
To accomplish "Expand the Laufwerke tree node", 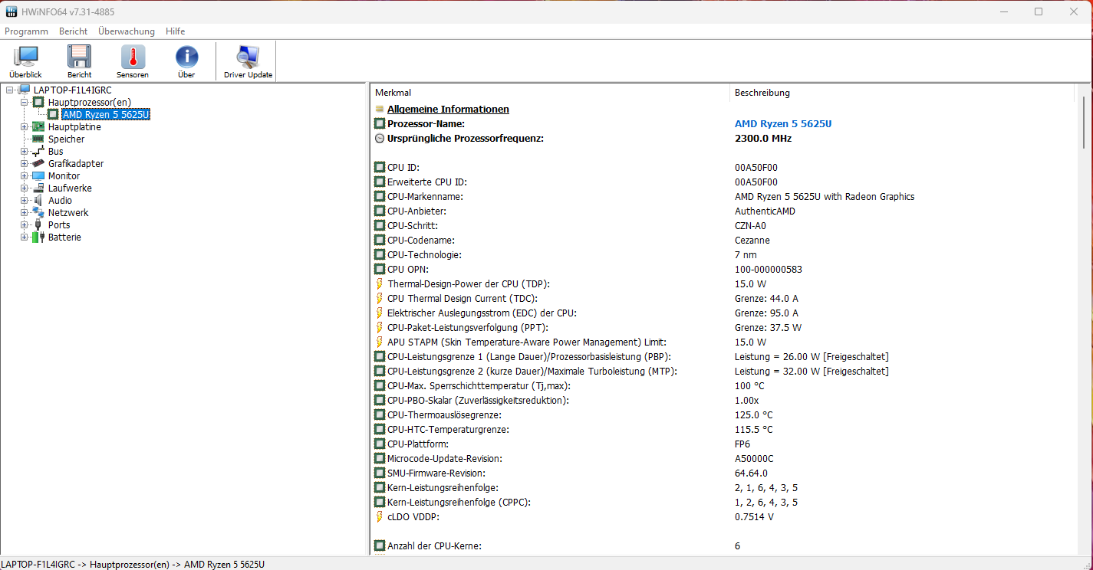I will 24,188.
